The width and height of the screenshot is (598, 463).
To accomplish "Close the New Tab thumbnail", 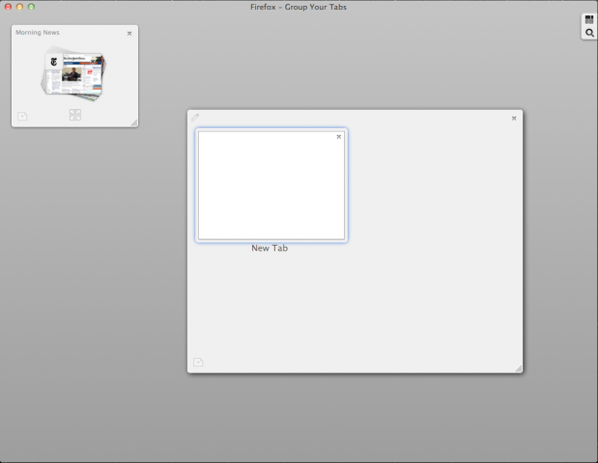I will coord(338,137).
